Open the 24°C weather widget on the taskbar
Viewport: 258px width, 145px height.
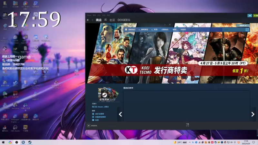180,142
